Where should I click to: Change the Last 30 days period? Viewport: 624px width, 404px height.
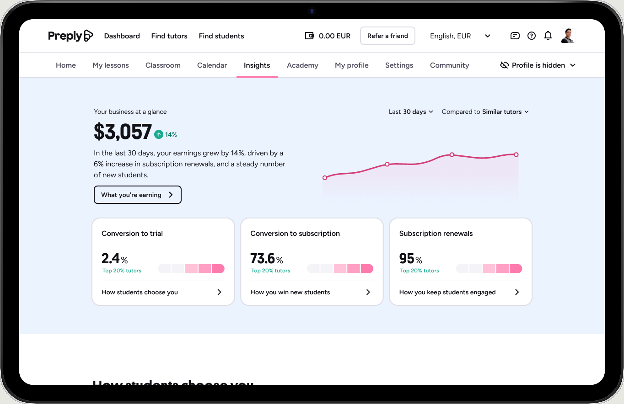411,112
